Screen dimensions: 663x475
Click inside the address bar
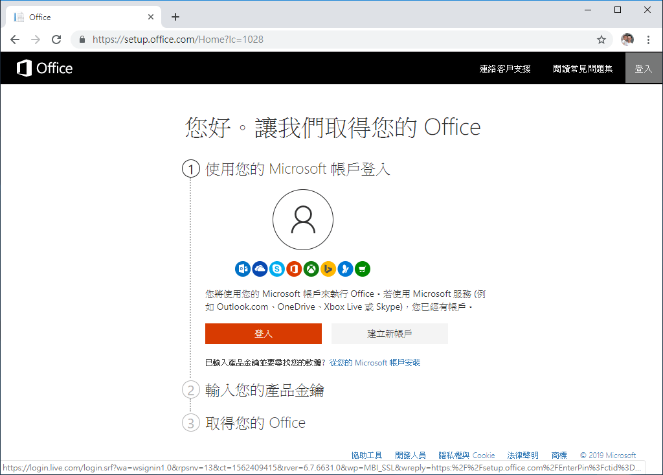point(259,40)
